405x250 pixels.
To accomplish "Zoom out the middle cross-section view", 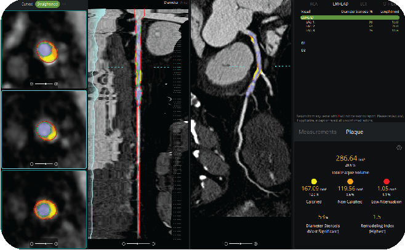I will tap(31, 163).
